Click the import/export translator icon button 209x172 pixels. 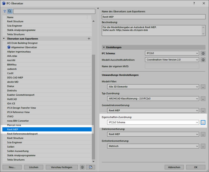[91, 167]
